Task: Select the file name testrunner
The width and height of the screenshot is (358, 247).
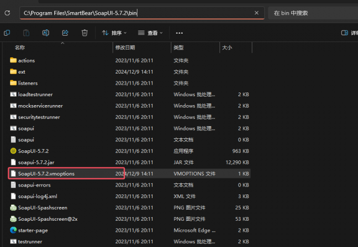Action: tap(30, 242)
